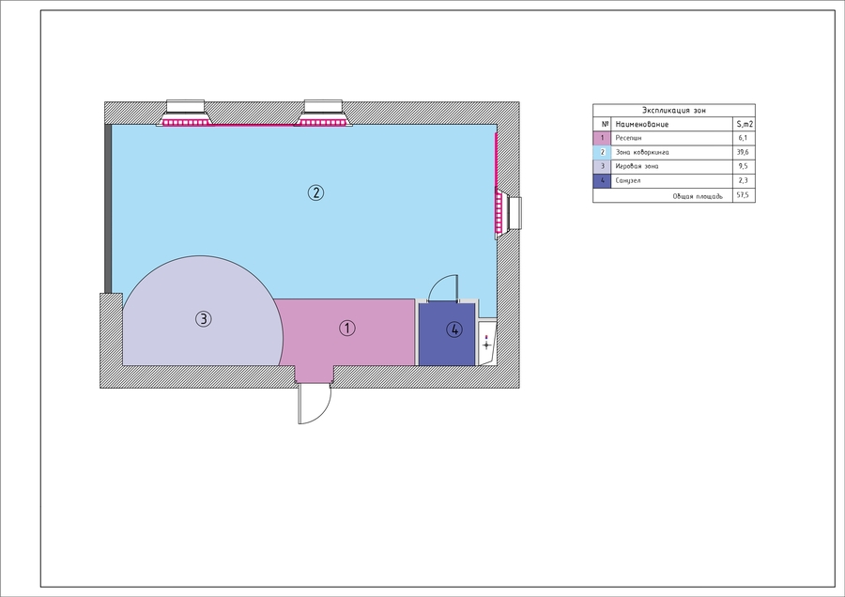This screenshot has height=597, width=845.
Task: Click the circled number 1 marker in the pink zone
Action: coord(347,329)
